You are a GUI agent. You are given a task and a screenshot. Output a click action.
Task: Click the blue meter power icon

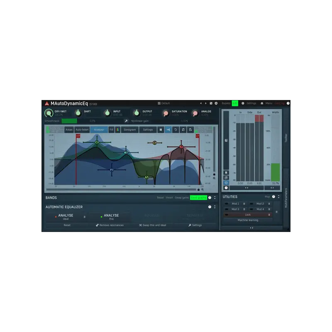[226, 183]
